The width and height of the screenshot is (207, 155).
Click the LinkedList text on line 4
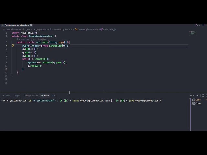click(56, 46)
